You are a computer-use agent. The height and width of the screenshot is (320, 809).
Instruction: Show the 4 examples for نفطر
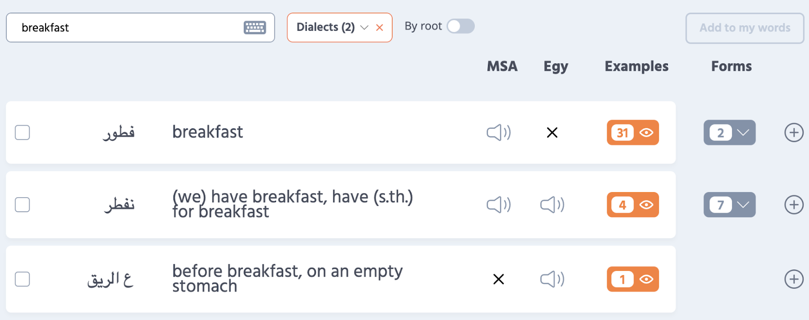(x=633, y=205)
